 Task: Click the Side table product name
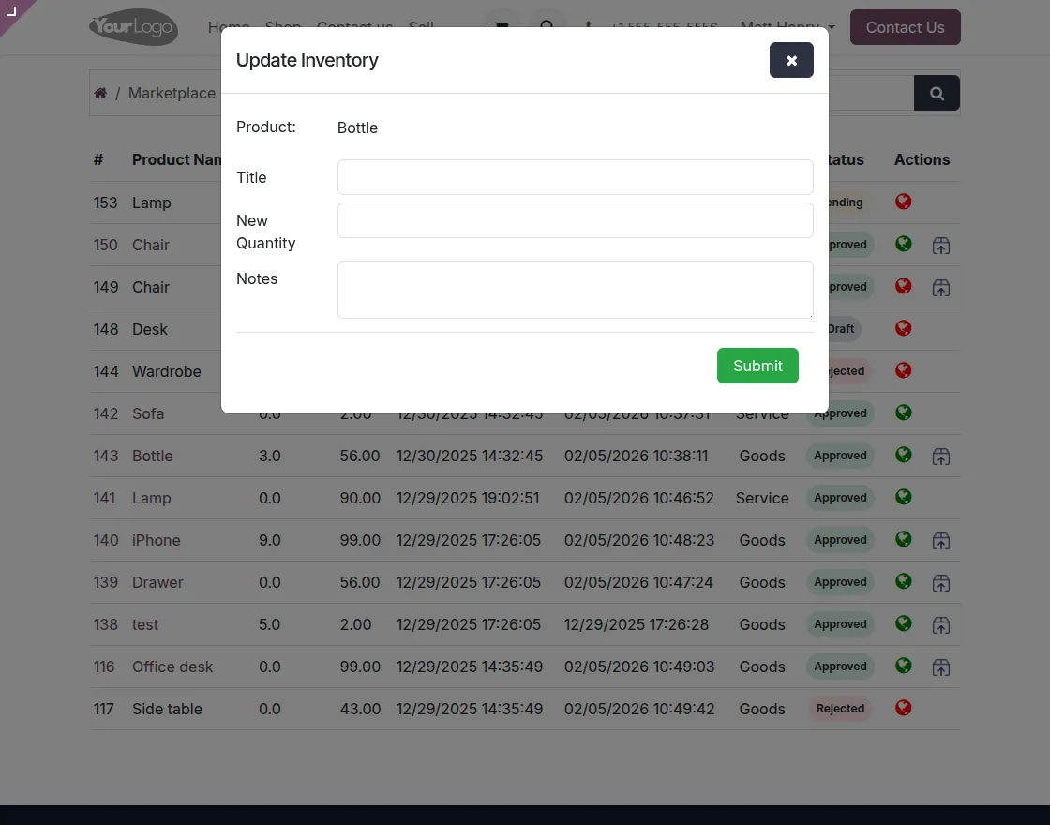click(167, 709)
